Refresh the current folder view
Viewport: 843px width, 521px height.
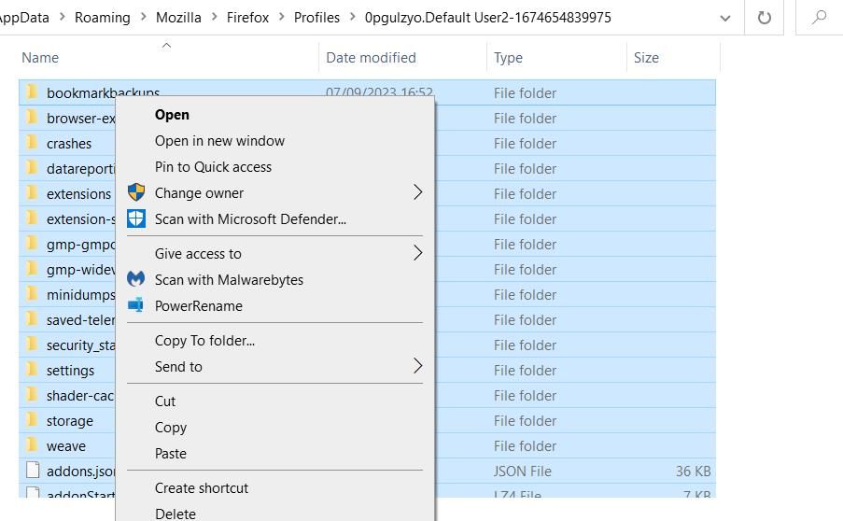pos(765,17)
